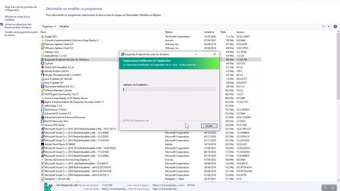Image resolution: width=340 pixels, height=191 pixels.
Task: Click the VMware vSphere Client 5.0 icon
Action: coord(42,48)
